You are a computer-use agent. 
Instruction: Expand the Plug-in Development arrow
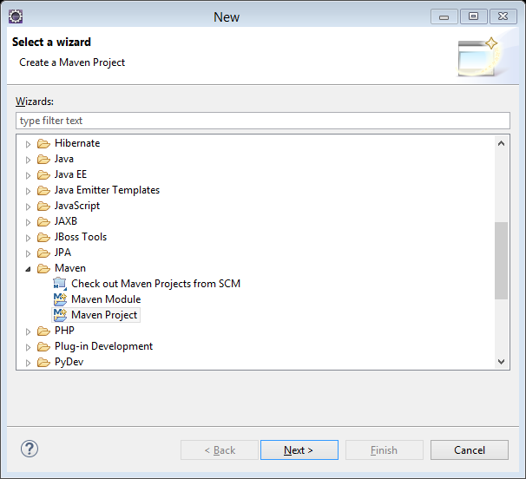coord(28,347)
